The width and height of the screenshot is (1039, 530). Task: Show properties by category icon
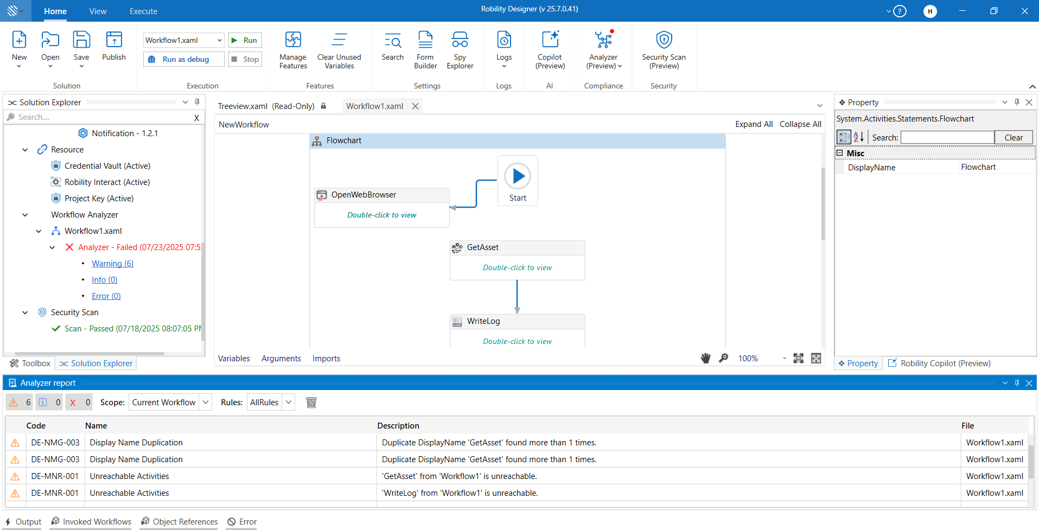[844, 137]
